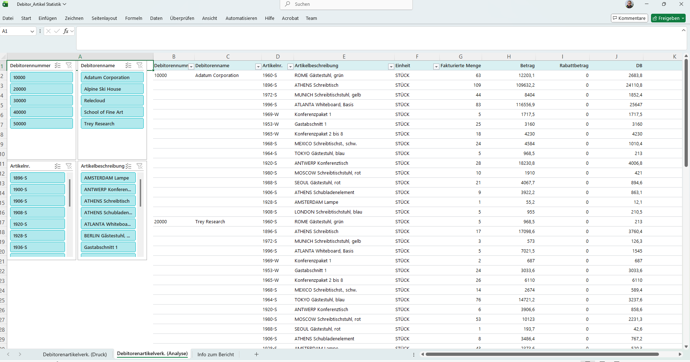Open the fx function dropdown arrow
The image size is (690, 362).
pos(72,31)
